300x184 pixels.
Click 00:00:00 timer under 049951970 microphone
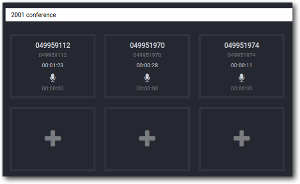pyautogui.click(x=147, y=88)
